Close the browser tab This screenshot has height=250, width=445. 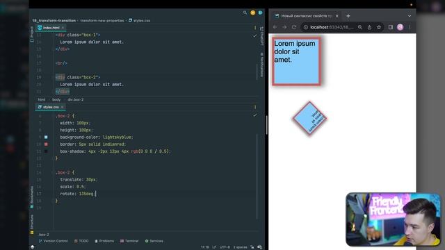[337, 16]
